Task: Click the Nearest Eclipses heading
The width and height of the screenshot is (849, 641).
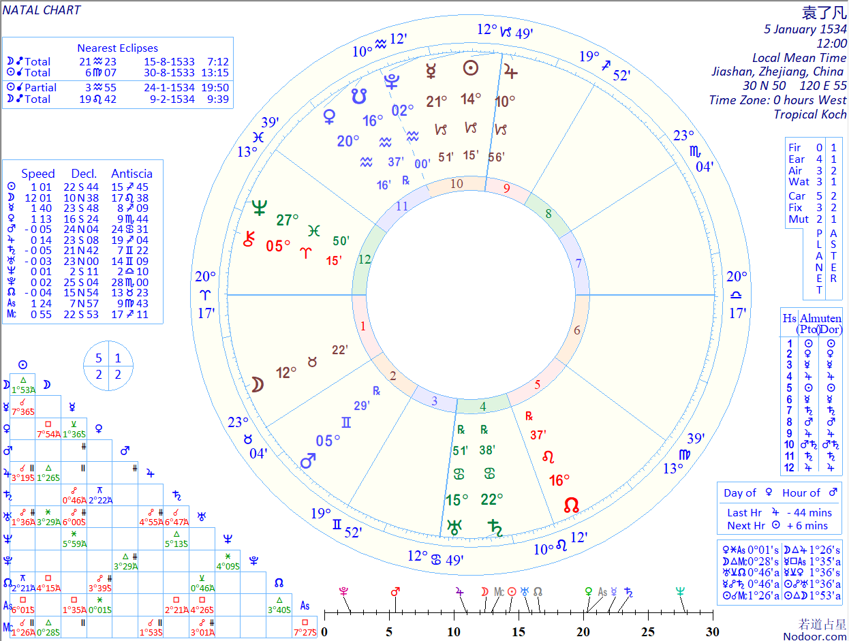Action: click(x=117, y=48)
